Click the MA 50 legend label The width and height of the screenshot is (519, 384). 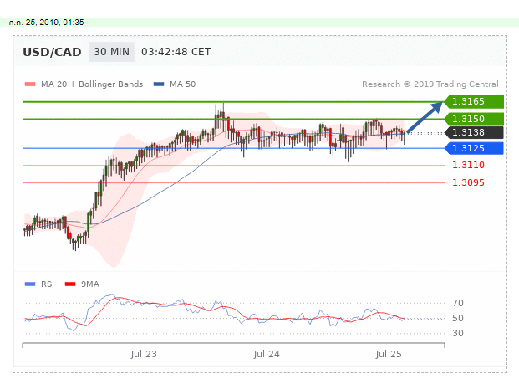point(182,84)
